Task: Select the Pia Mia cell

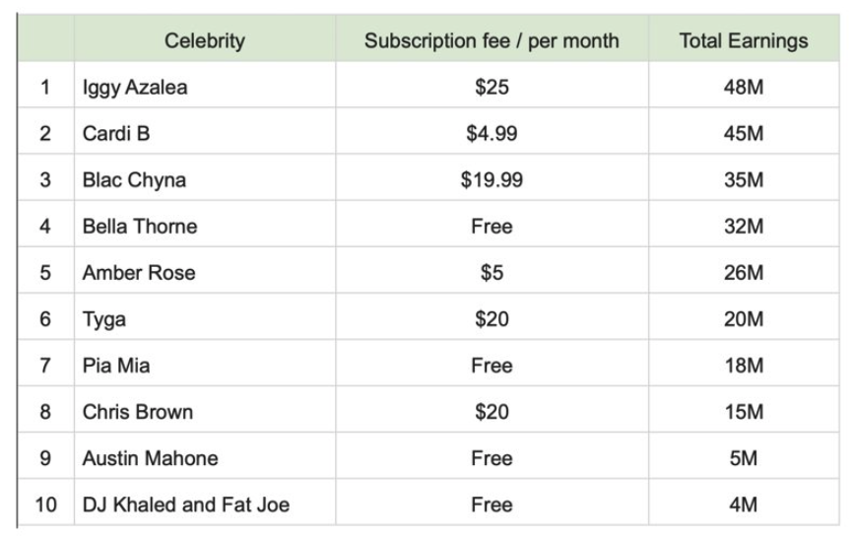Action: pyautogui.click(x=116, y=366)
